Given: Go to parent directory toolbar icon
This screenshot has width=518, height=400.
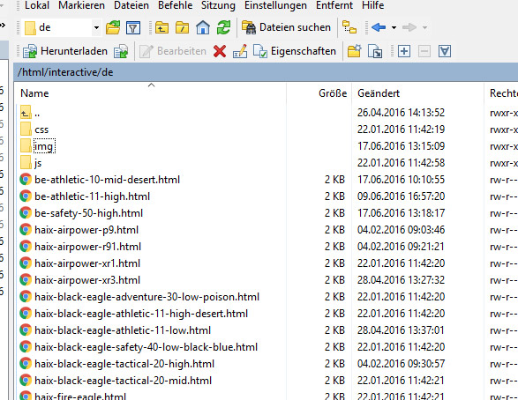Looking at the screenshot, I should 161,27.
